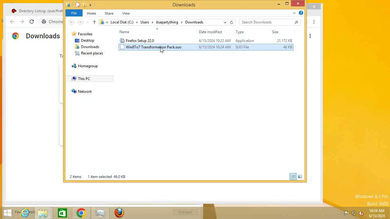Go up one folder level
The height and width of the screenshot is (219, 390).
pyautogui.click(x=94, y=22)
